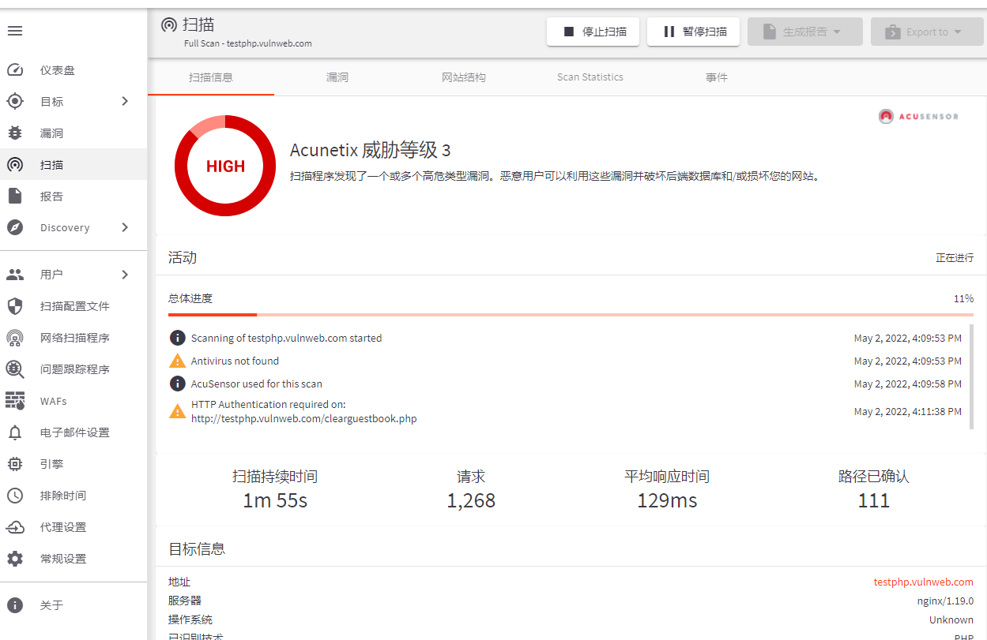The width and height of the screenshot is (987, 640).
Task: Click the About info icon
Action: 15,605
